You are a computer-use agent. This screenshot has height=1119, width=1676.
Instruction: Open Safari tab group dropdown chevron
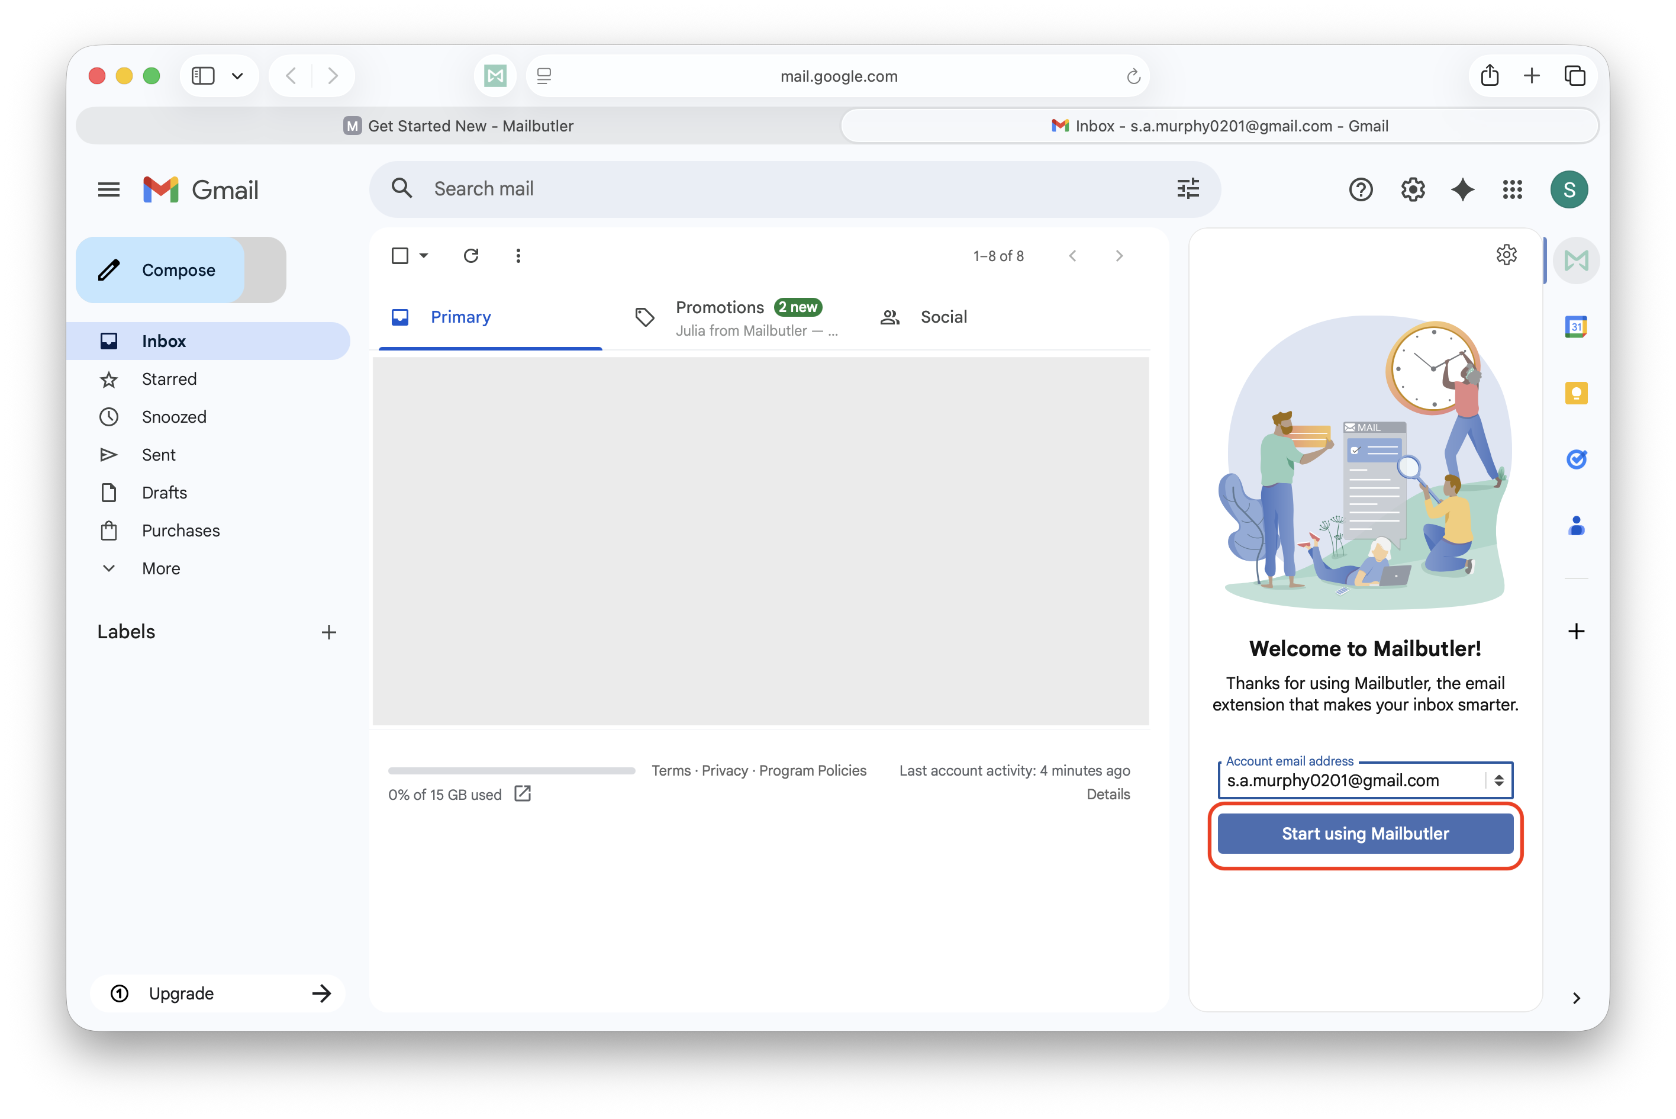pos(237,76)
